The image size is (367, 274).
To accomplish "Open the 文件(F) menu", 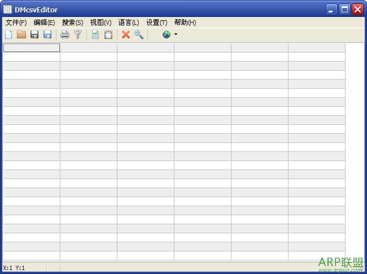I will [16, 23].
